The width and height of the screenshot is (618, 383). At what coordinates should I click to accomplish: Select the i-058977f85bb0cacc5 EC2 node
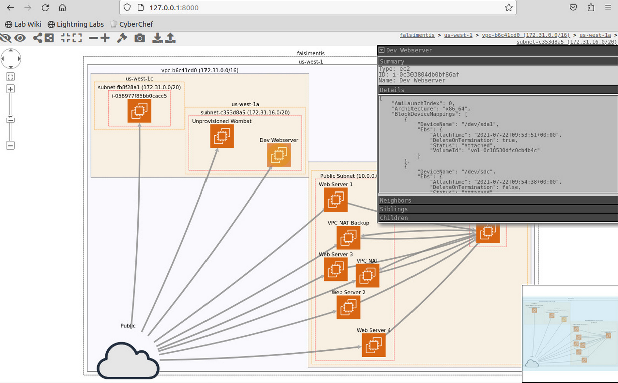(x=139, y=111)
